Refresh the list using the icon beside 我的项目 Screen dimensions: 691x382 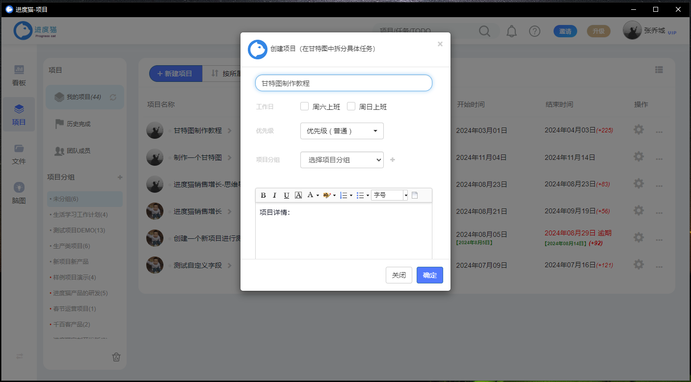[x=113, y=97]
